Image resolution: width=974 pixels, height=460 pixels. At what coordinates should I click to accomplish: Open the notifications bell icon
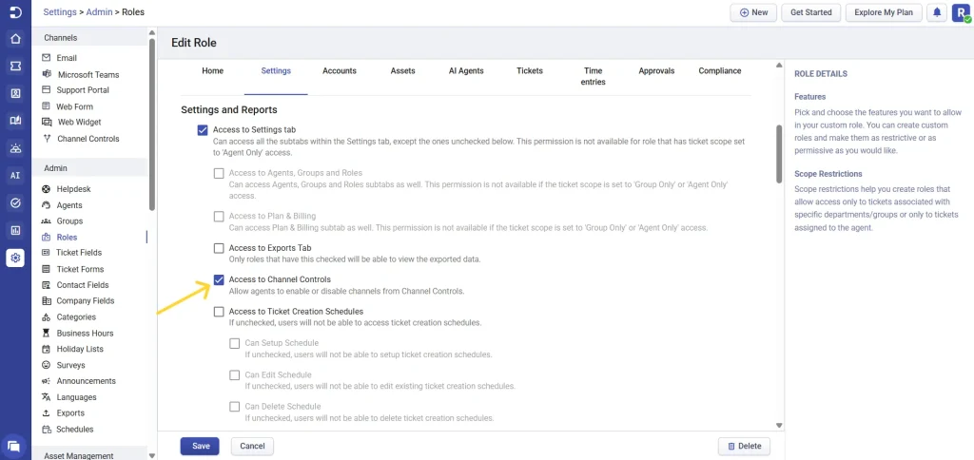coord(937,12)
